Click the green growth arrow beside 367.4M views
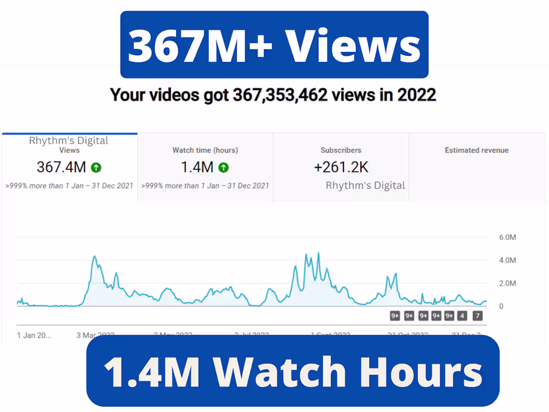 click(96, 167)
